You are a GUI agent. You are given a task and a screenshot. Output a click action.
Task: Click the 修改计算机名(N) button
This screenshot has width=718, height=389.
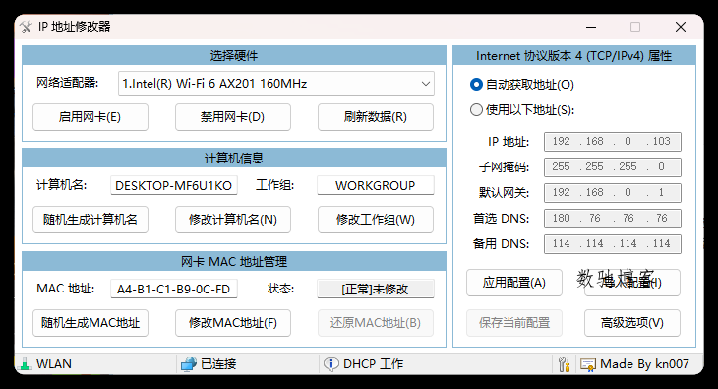[233, 220]
